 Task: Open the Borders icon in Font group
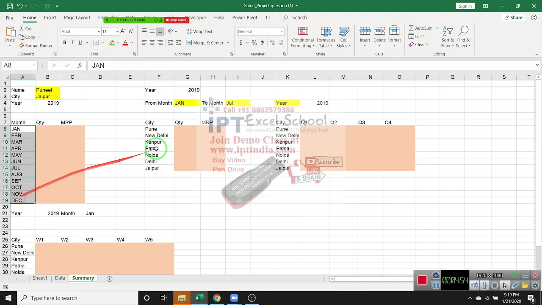click(x=96, y=43)
